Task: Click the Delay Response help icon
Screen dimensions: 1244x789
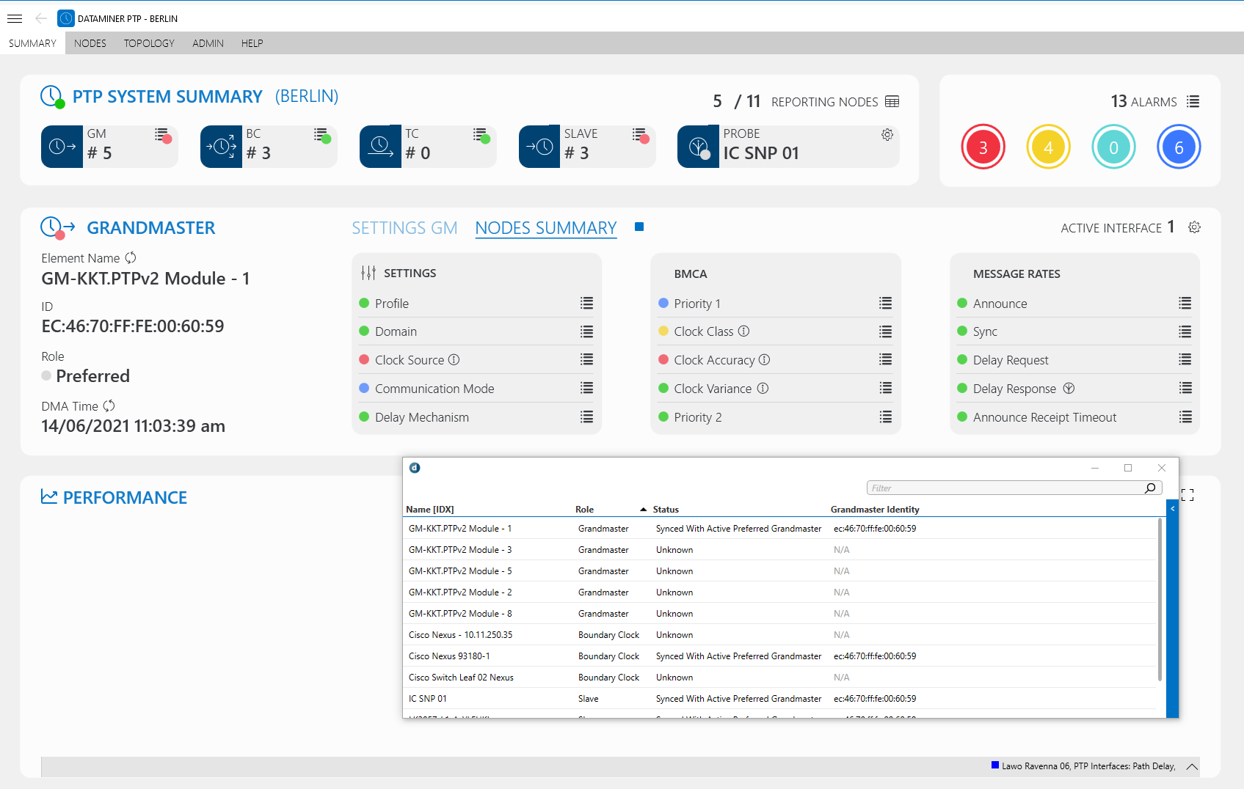Action: 1069,388
